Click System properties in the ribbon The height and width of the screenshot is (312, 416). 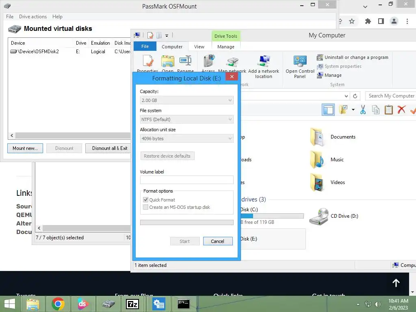[x=339, y=66]
